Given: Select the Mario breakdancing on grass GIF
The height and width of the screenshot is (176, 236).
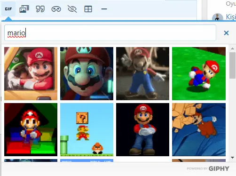Looking at the screenshot, I should coord(199,73).
